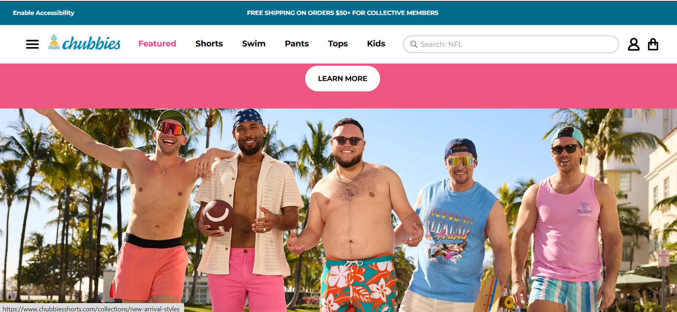
Task: Enable Accessibility mode
Action: 44,13
